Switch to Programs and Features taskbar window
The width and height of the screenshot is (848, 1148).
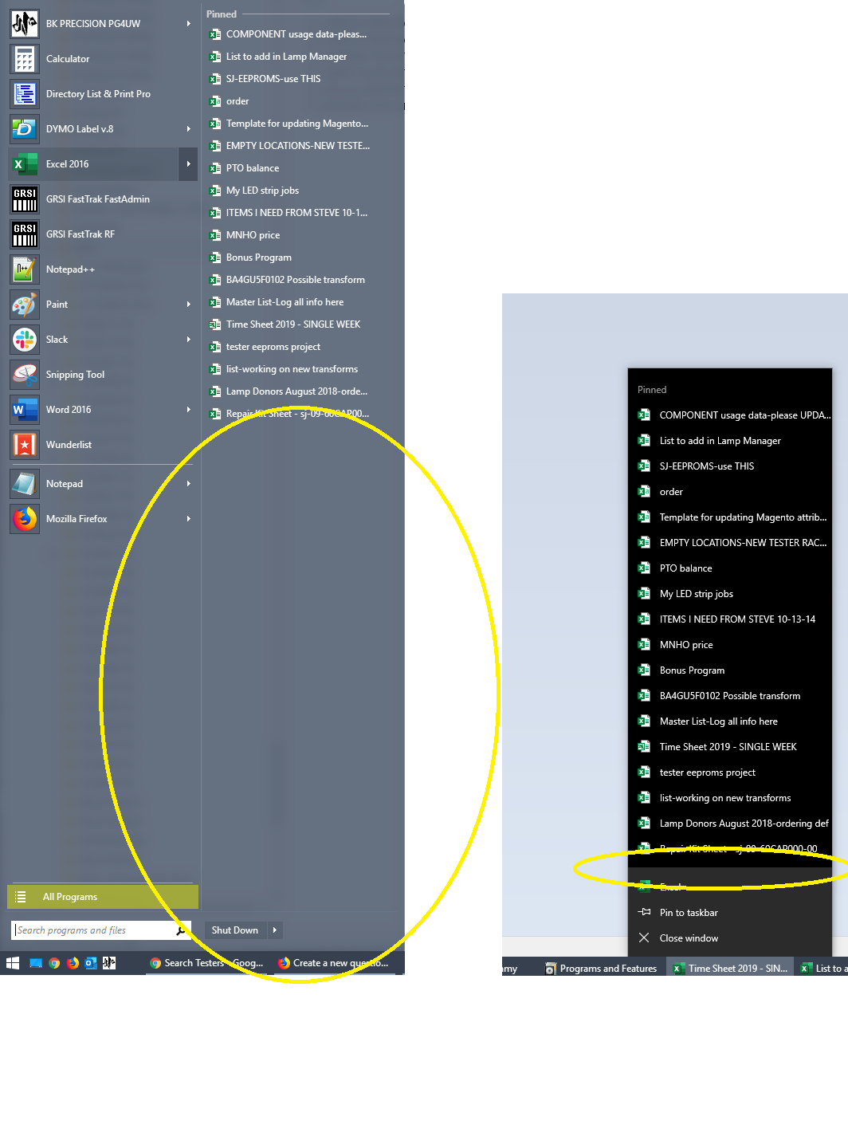(601, 969)
